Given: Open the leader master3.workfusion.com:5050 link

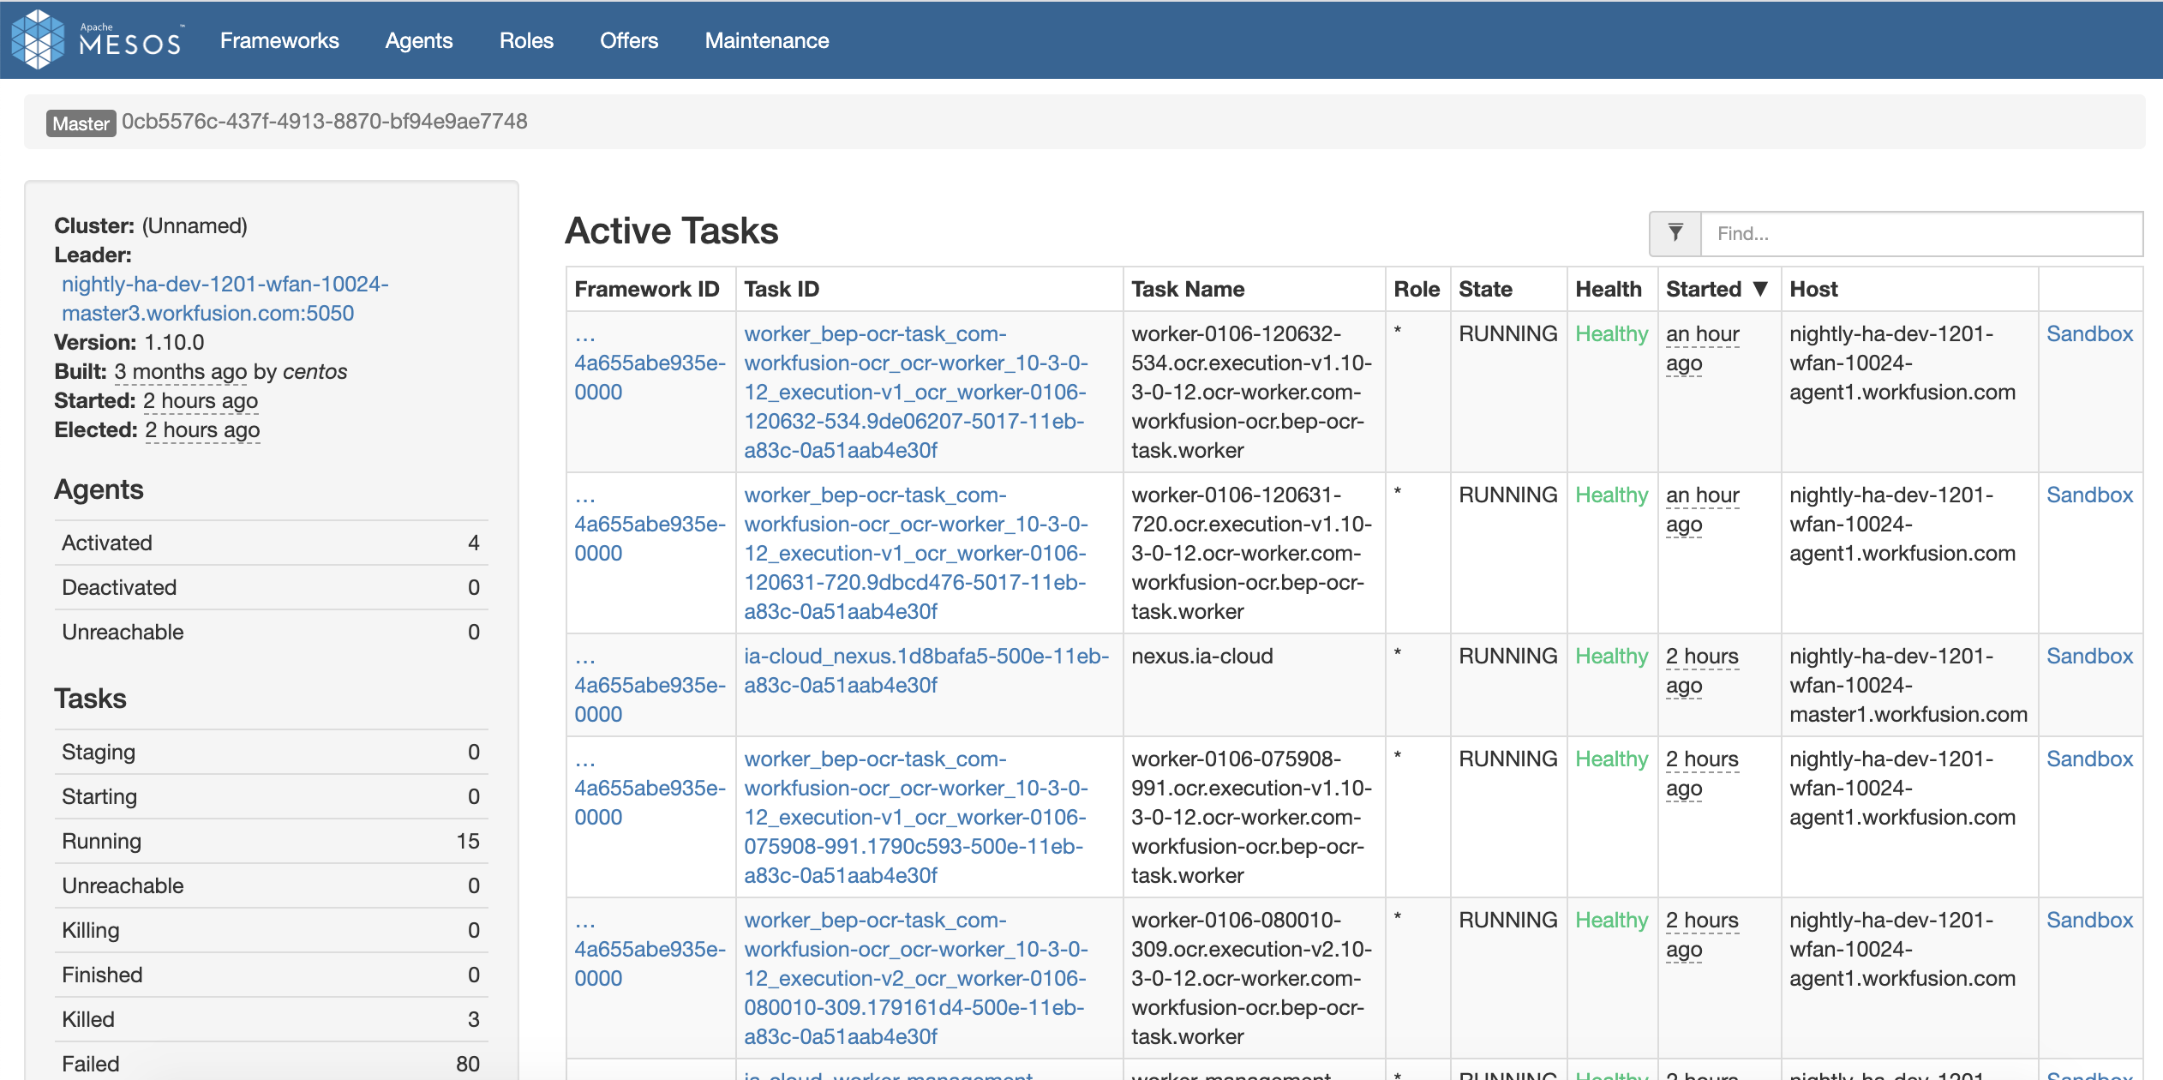Looking at the screenshot, I should pos(225,298).
